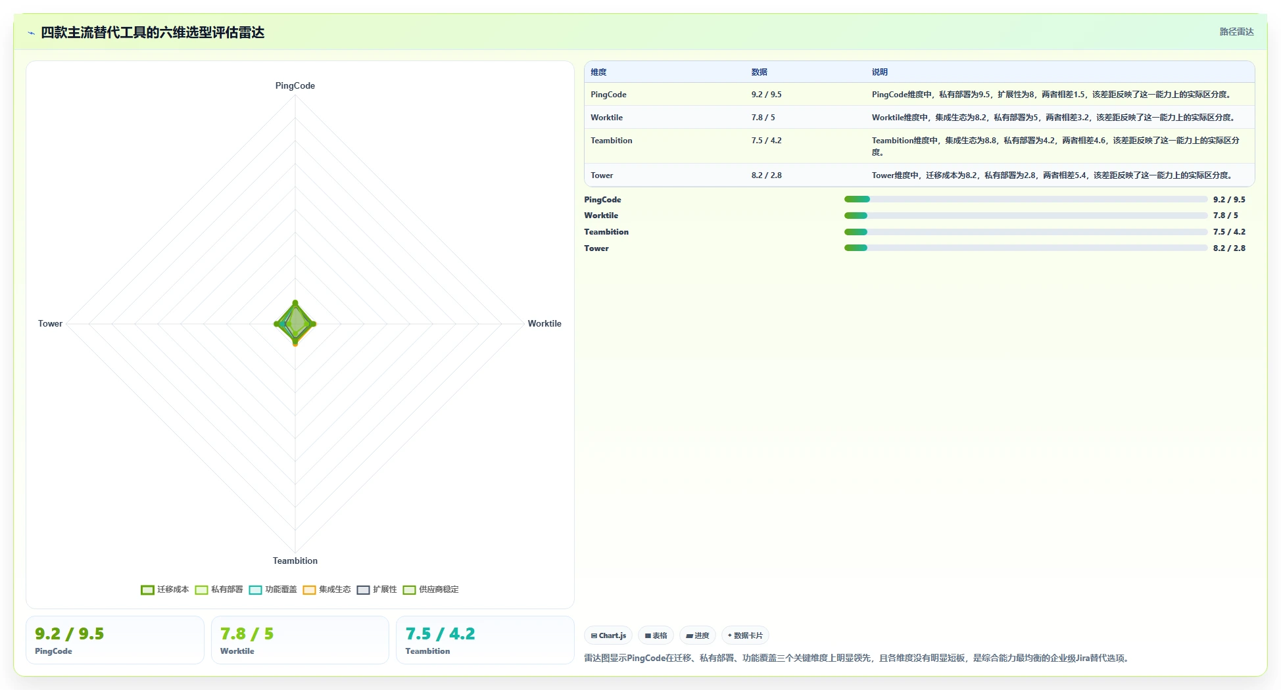The image size is (1281, 690).
Task: Open the 7.5 / 4.2 Teambition stat card
Action: tap(485, 640)
